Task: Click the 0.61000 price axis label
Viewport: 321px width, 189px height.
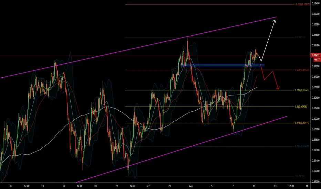Action: click(315, 77)
